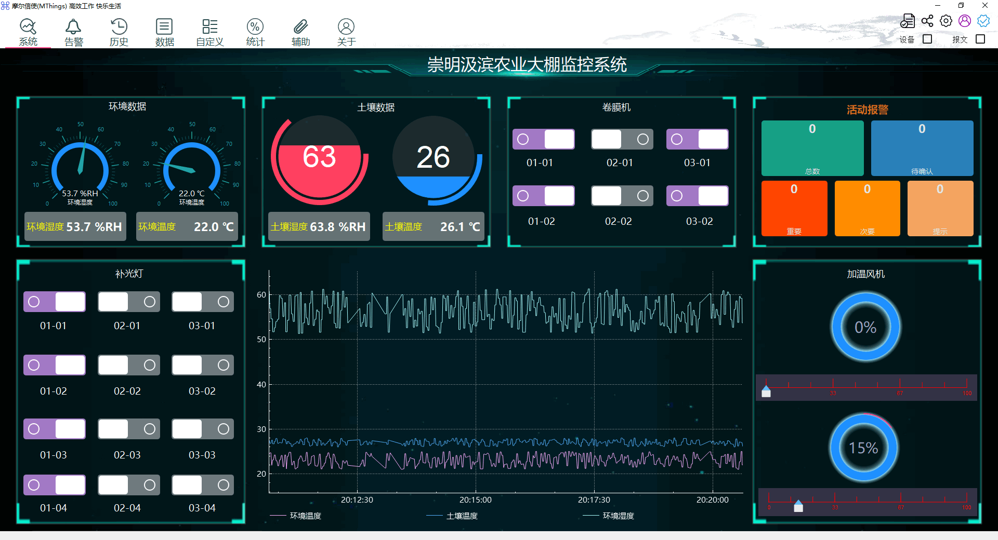
Task: Toggle the 补光灯 02-03 switch
Action: click(x=129, y=429)
